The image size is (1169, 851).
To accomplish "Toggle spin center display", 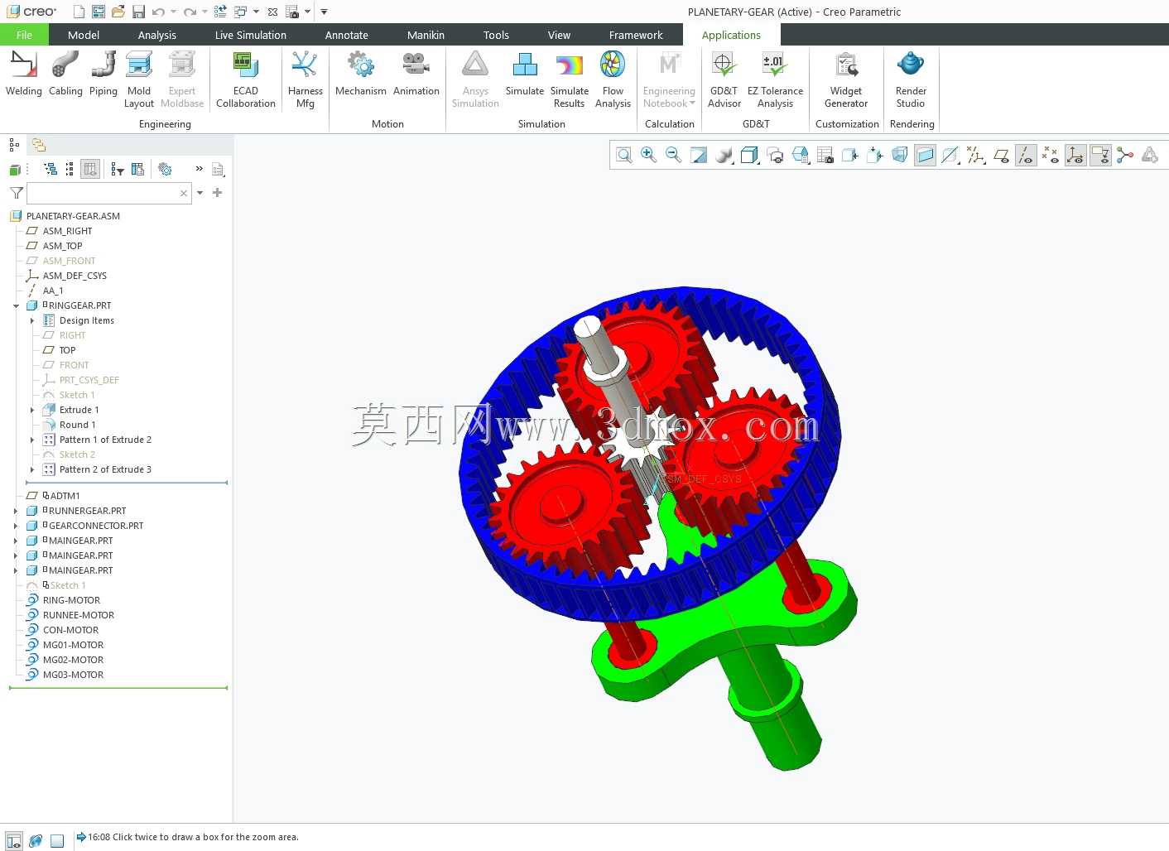I will click(1125, 155).
